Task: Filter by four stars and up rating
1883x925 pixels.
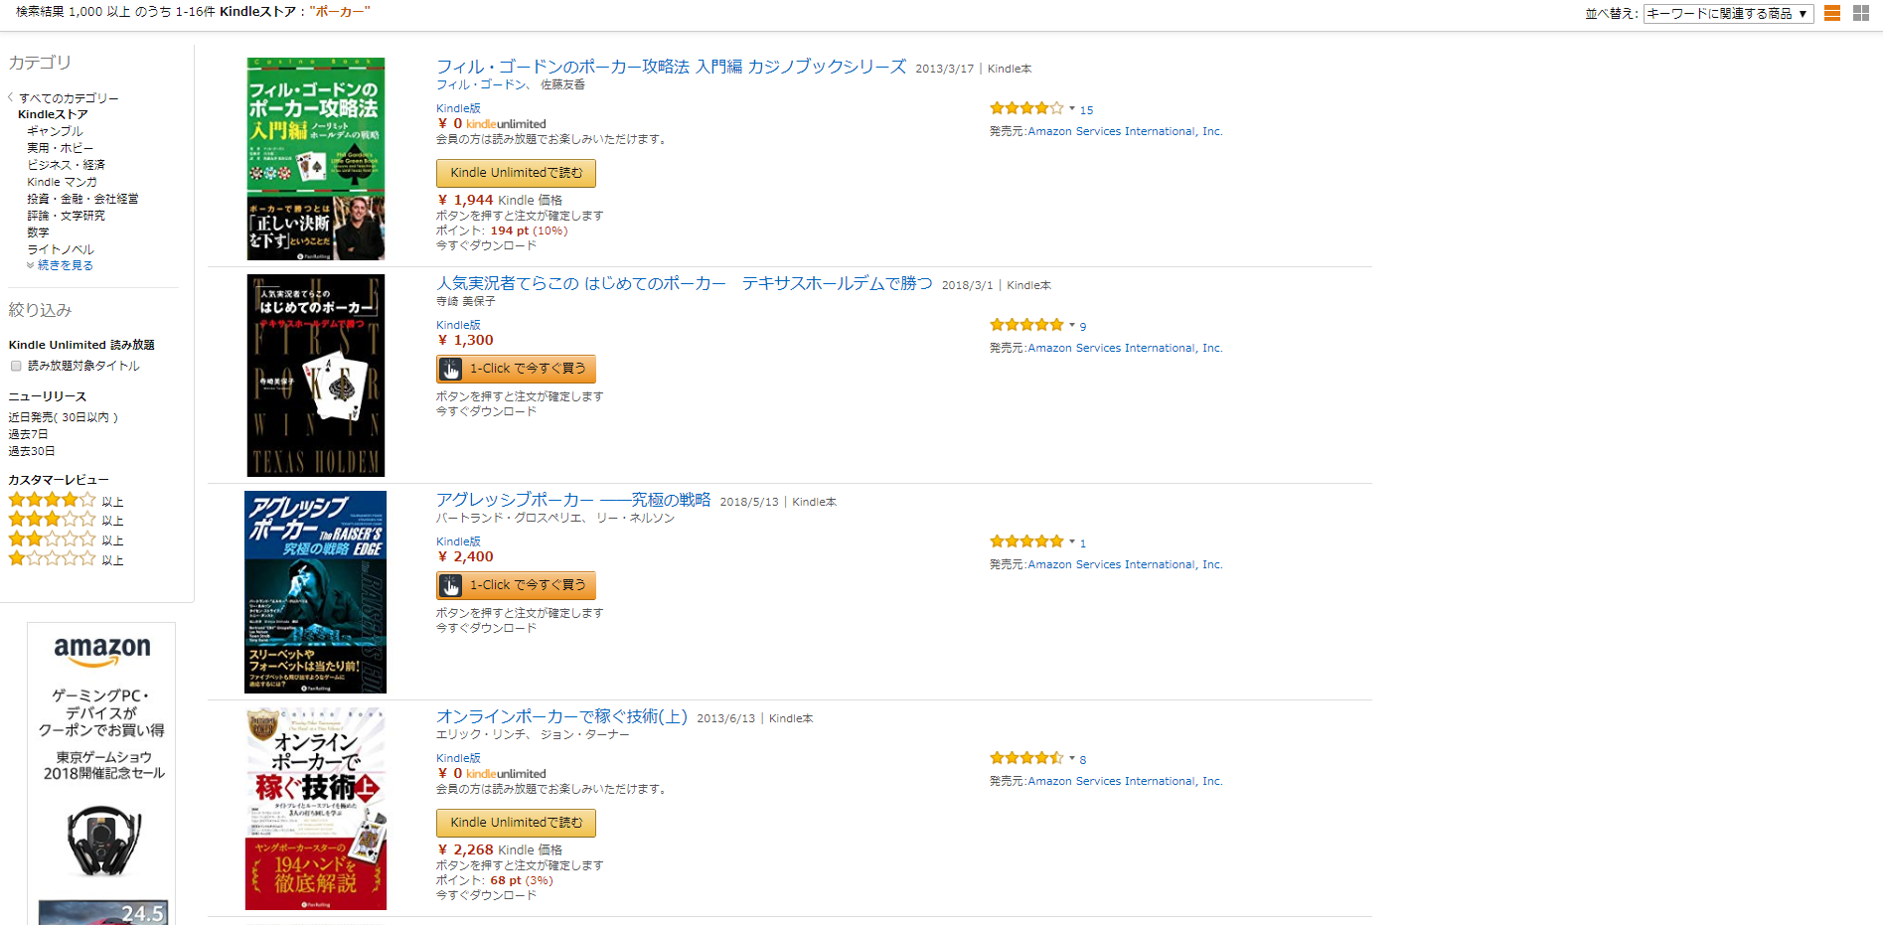Action: point(53,501)
